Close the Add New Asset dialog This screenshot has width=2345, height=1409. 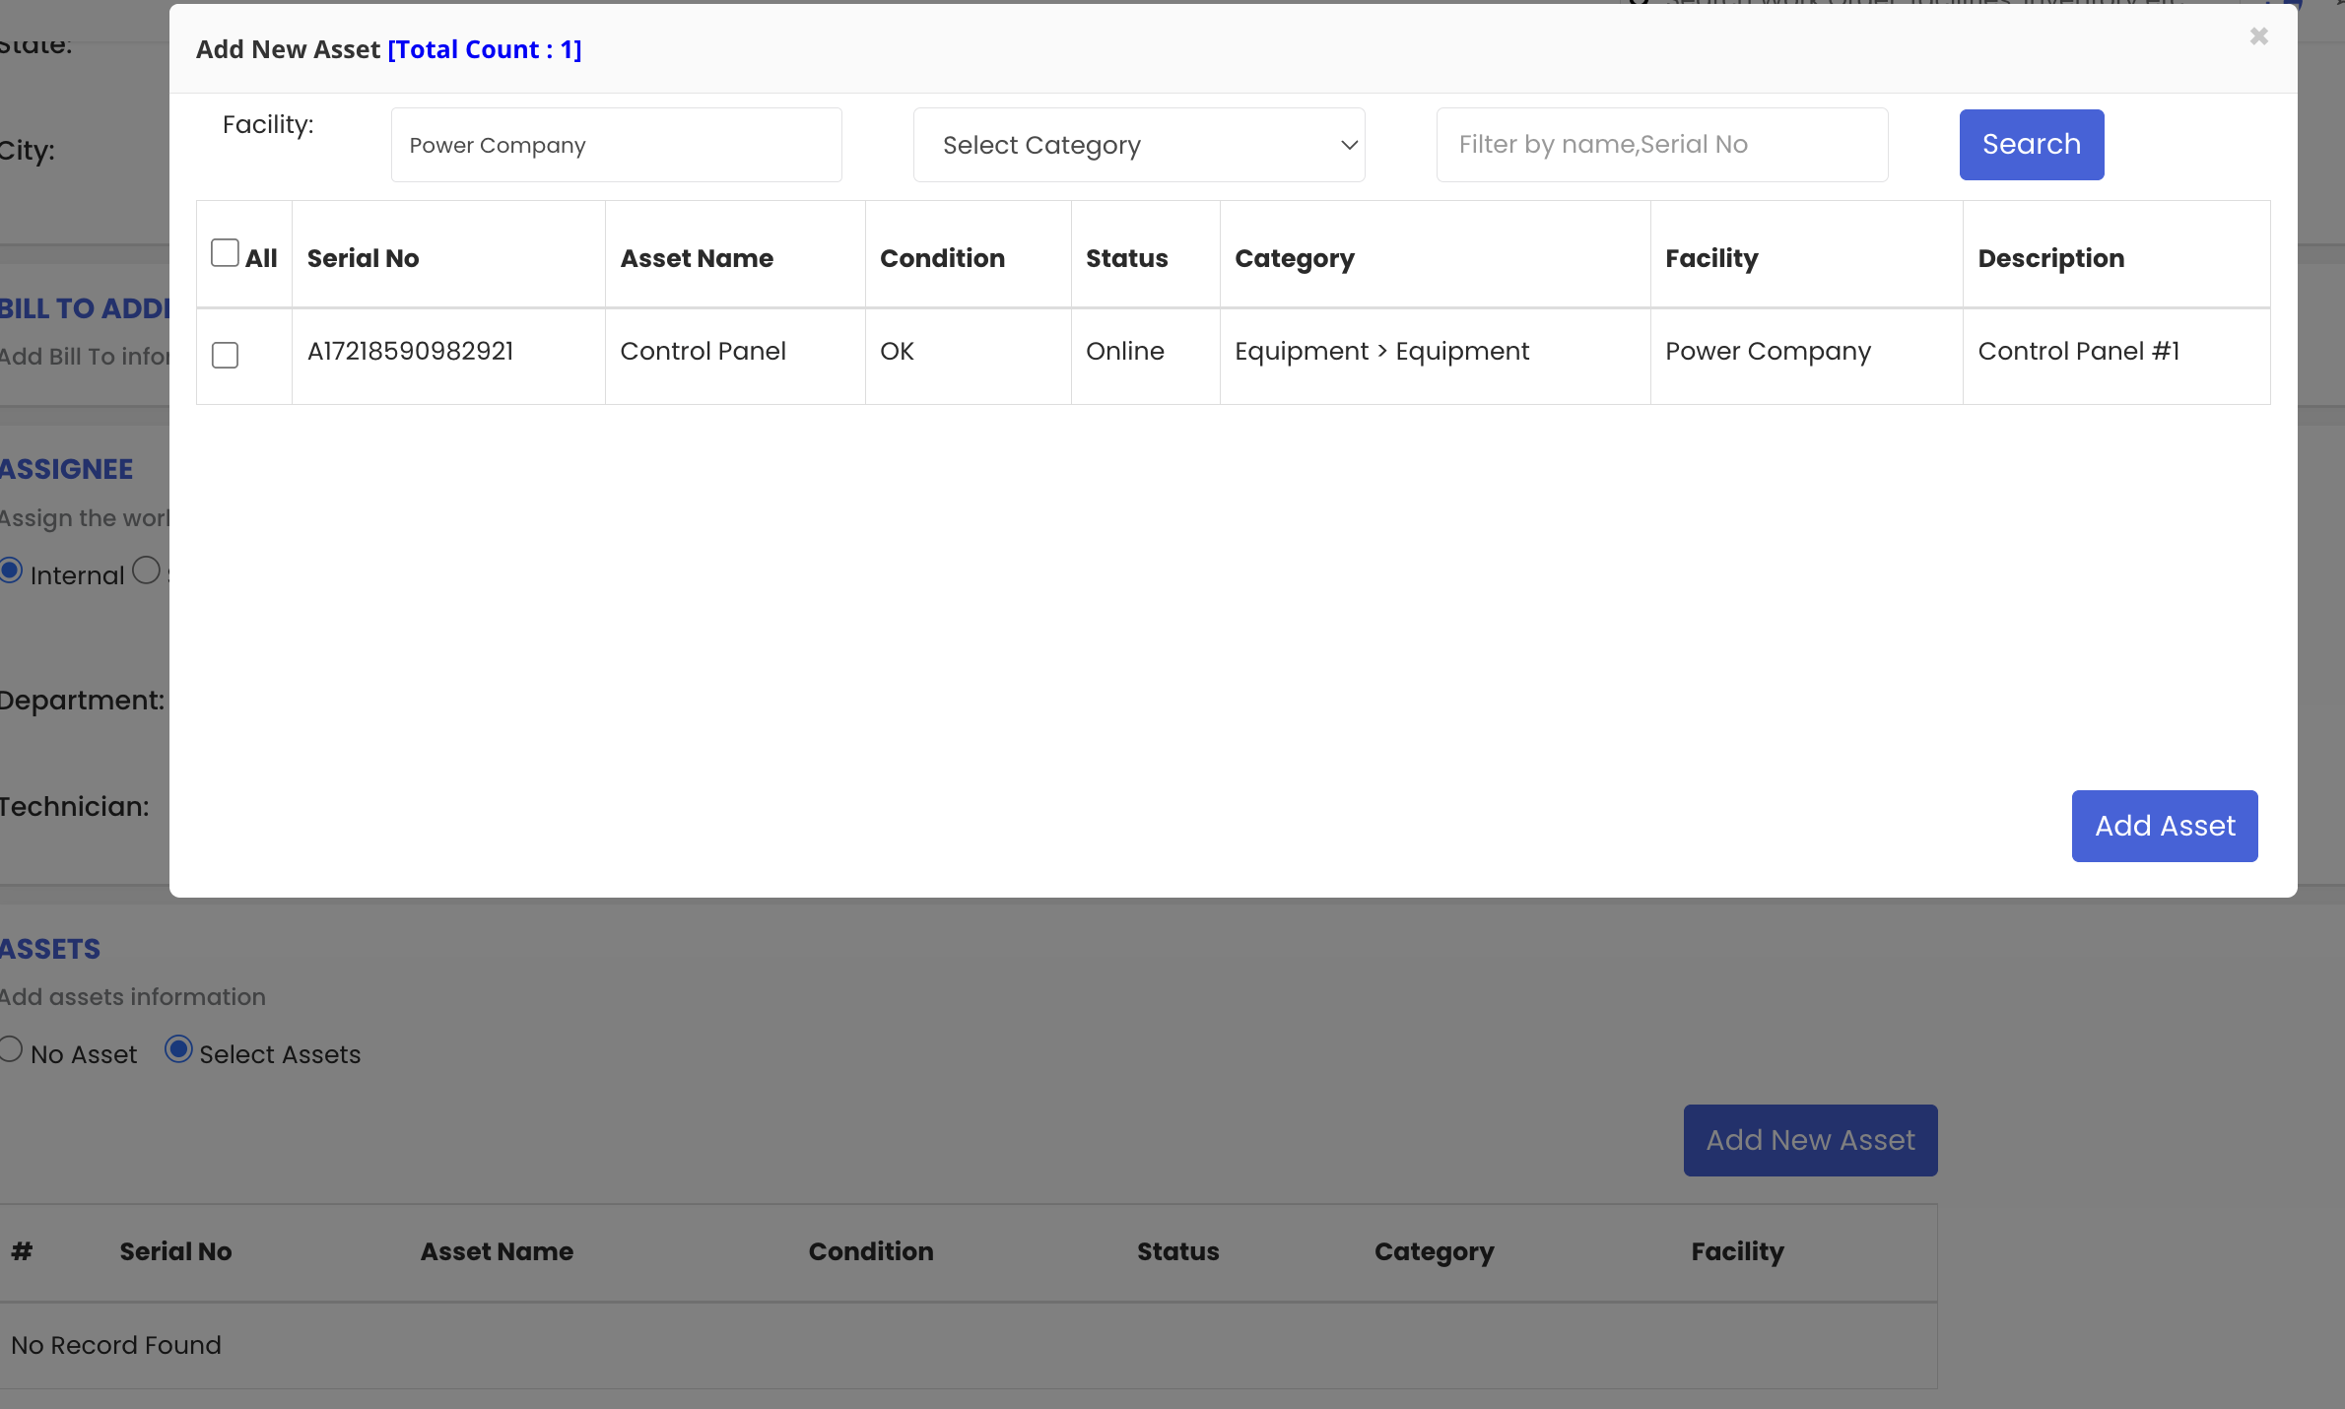click(2258, 36)
